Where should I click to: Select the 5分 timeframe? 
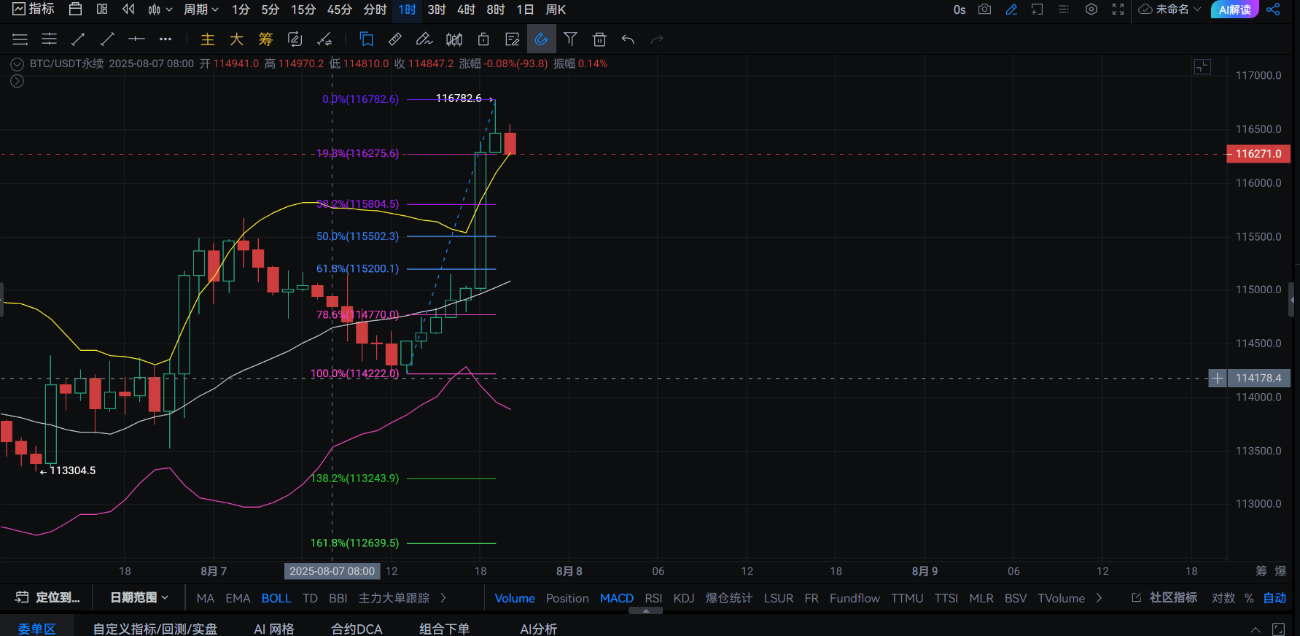coord(270,9)
